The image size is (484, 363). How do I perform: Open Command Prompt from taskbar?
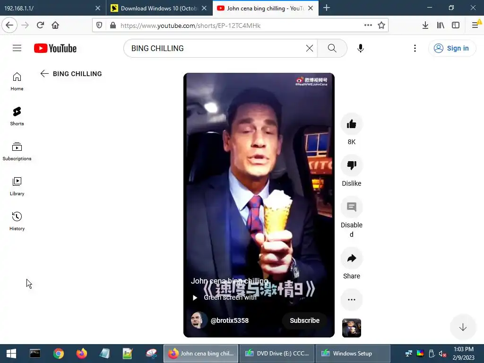point(35,354)
